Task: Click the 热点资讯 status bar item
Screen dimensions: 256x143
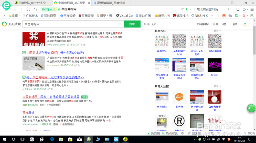Action: point(170,133)
